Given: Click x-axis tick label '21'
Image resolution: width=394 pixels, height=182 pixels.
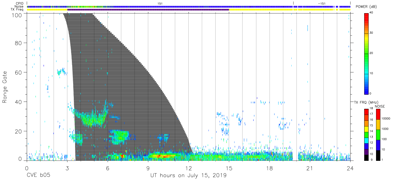Looking at the screenshot, I should pos(310,168).
